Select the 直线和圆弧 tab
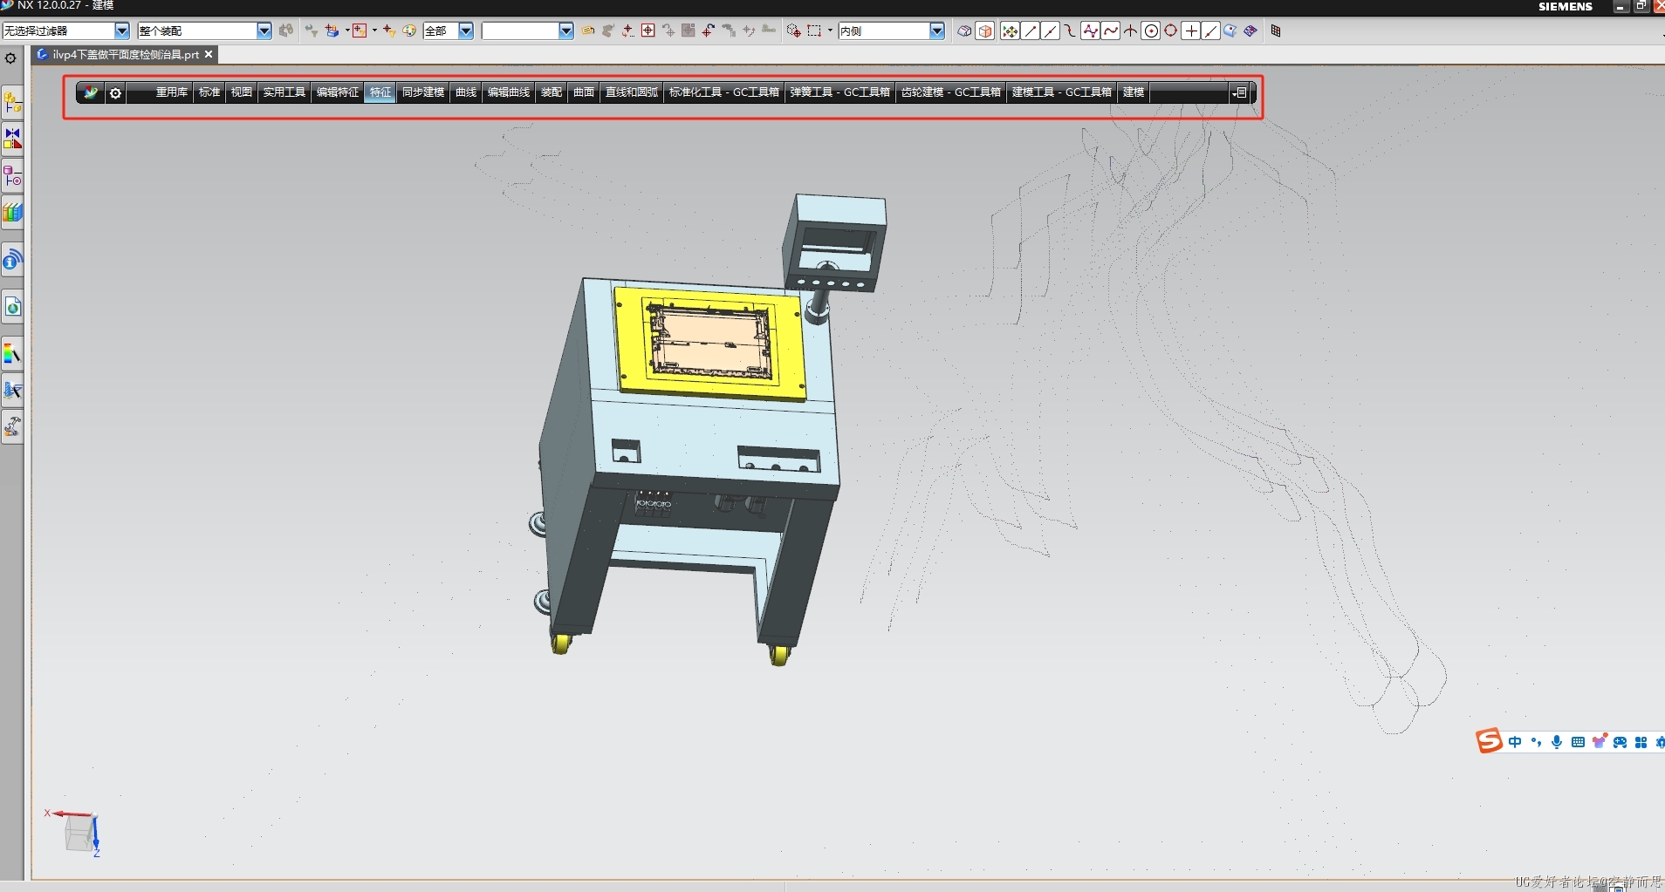 [x=632, y=92]
